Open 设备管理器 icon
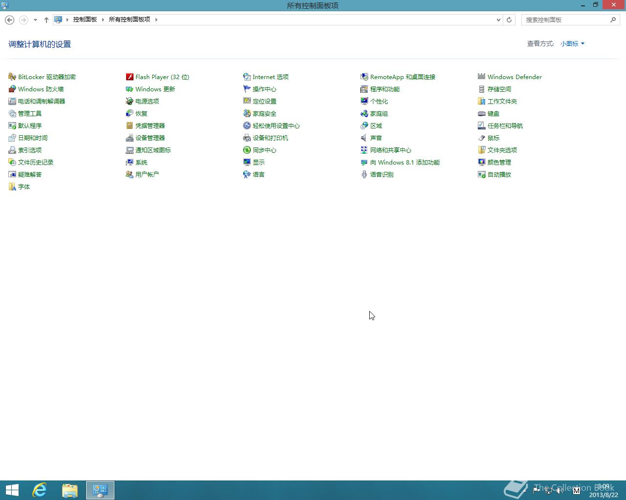 [130, 138]
